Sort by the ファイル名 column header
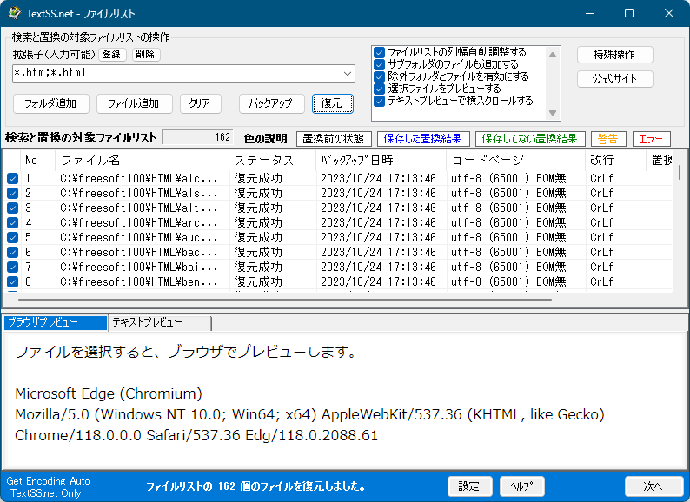Viewport: 690px width, 502px height. click(143, 160)
